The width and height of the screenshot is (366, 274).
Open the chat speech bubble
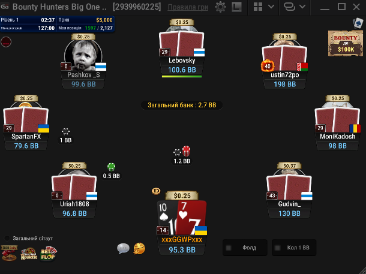(x=123, y=248)
